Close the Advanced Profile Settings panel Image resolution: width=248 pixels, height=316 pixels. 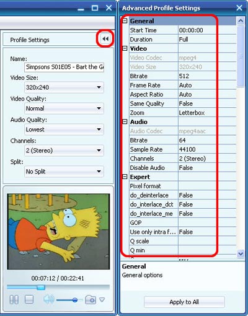tap(239, 8)
